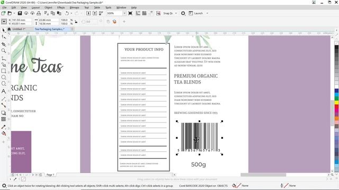339x190 pixels.
Task: Open the Options gear icon
Action: 183,13
